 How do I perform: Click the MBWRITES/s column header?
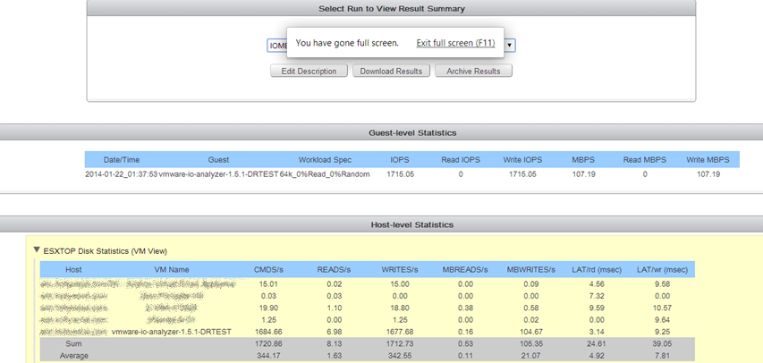coord(531,269)
